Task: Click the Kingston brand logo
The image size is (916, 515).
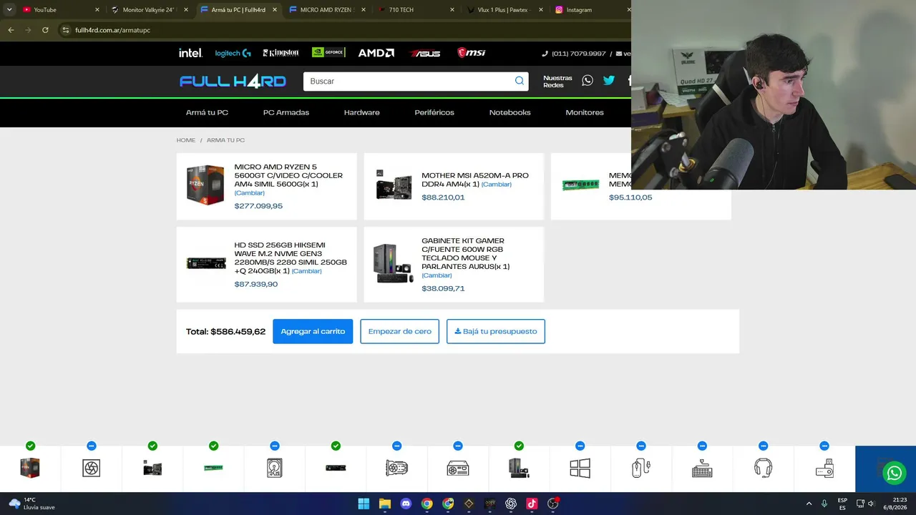Action: pyautogui.click(x=281, y=53)
